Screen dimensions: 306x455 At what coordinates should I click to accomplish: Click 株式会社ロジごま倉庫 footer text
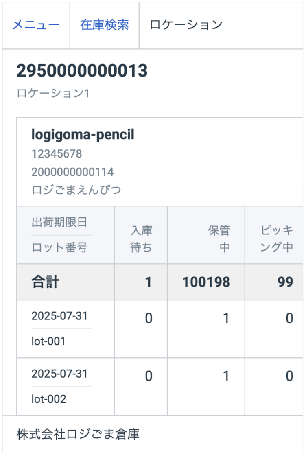point(78,435)
